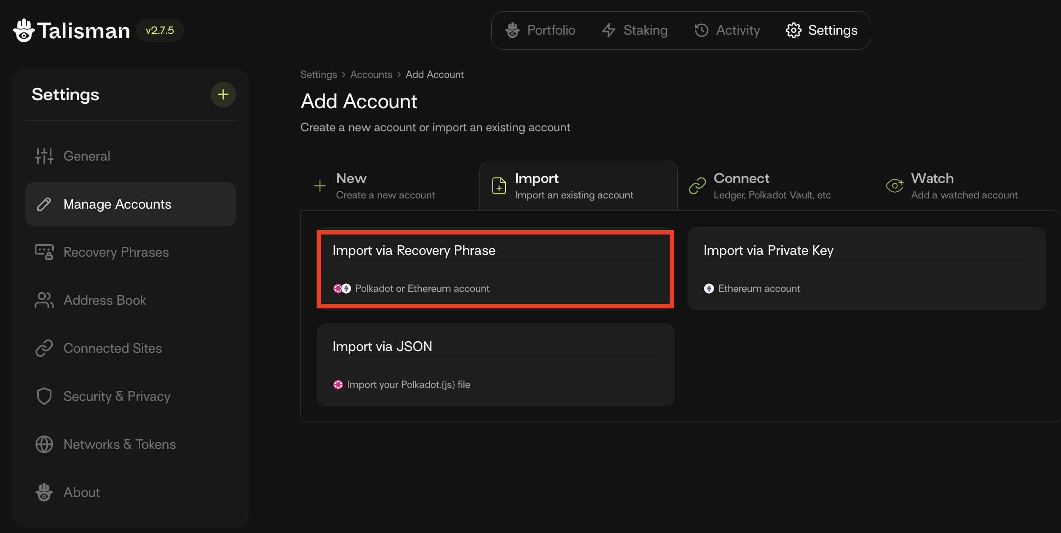Screen dimensions: 1061x533
Task: Click the green plus add account button
Action: 223,94
